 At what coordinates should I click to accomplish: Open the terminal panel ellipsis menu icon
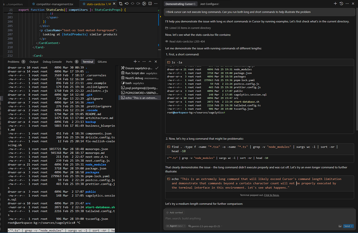tap(144, 61)
